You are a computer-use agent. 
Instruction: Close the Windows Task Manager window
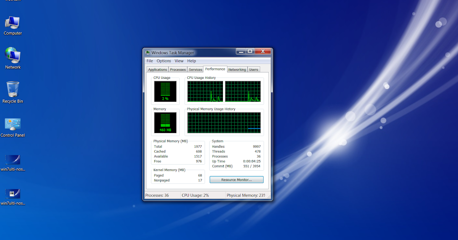click(263, 51)
